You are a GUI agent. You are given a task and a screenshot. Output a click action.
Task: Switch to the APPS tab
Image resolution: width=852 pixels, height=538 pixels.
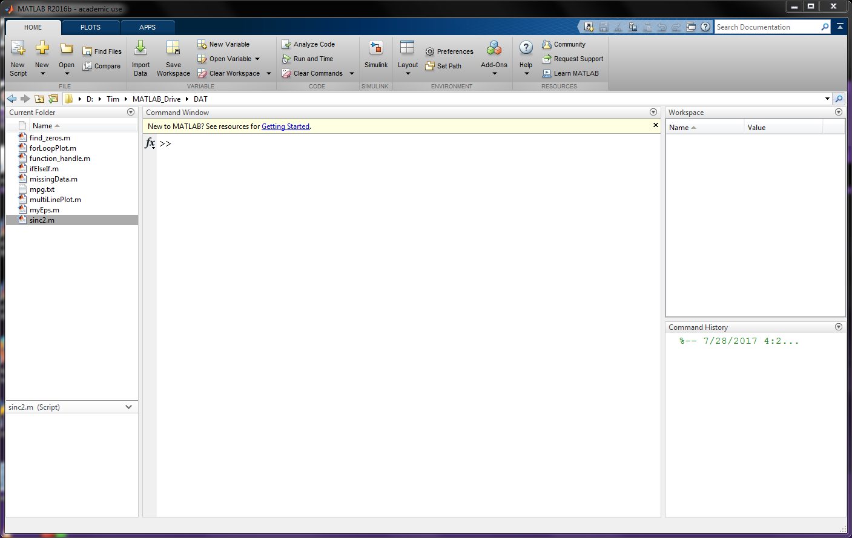tap(147, 27)
